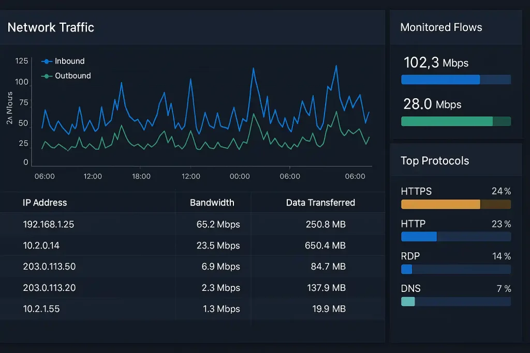Click the green Outbound legend marker
Viewport: 530px width, 353px height.
tap(47, 76)
